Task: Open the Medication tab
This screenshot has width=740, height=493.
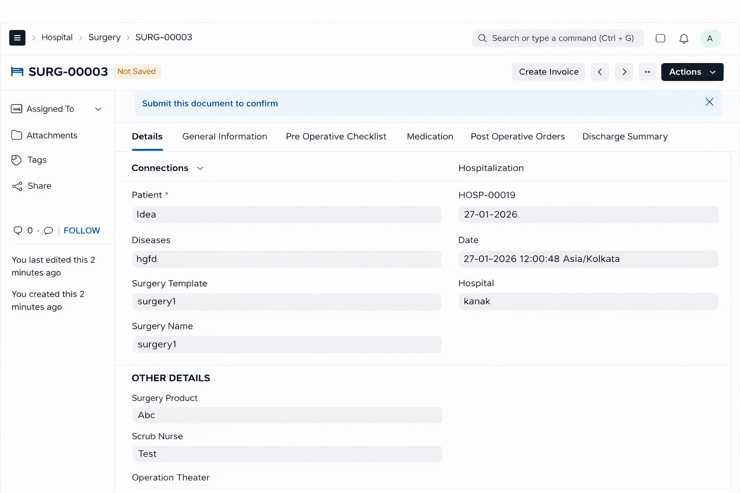Action: pyautogui.click(x=430, y=137)
